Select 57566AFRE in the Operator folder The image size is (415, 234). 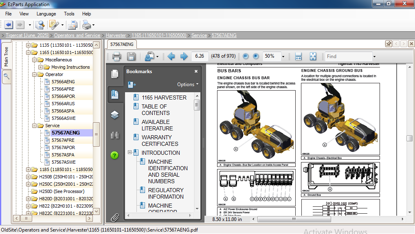coord(63,89)
